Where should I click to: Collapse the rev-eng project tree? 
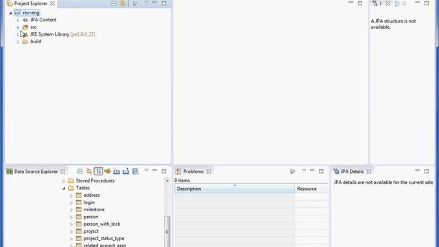pos(11,13)
